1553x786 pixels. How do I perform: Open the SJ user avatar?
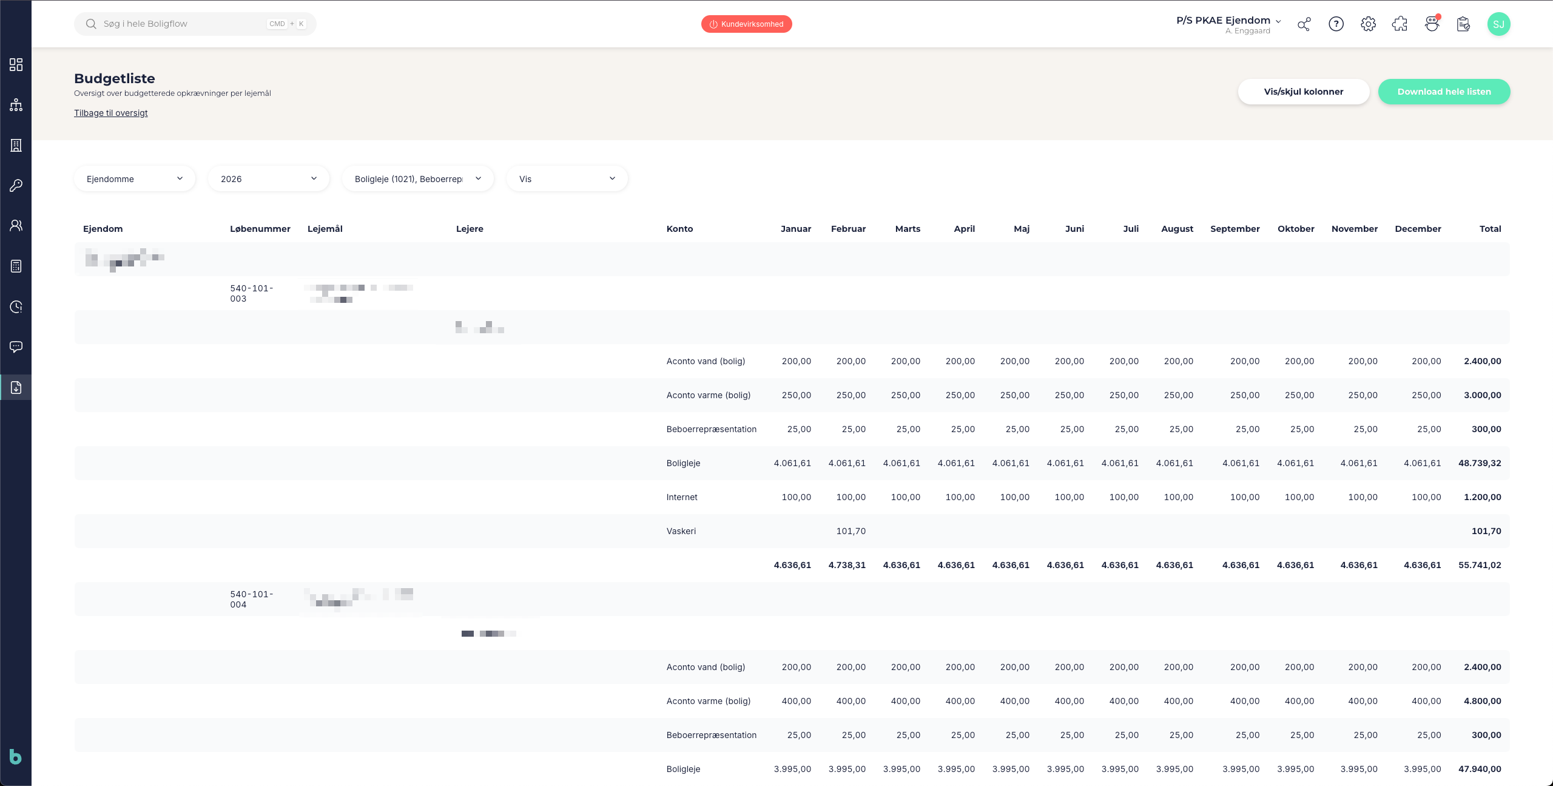coord(1498,24)
